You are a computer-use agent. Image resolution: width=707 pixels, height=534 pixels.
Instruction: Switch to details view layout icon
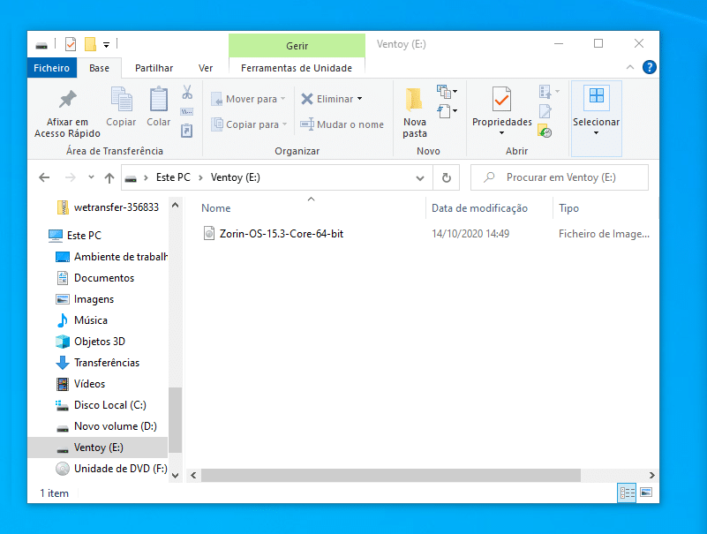pos(627,493)
